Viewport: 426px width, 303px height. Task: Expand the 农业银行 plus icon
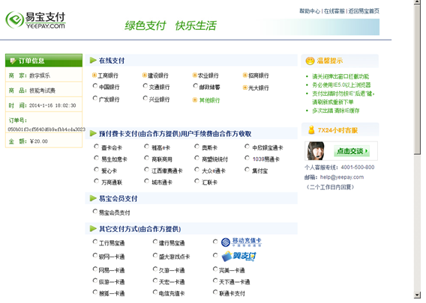[195, 75]
